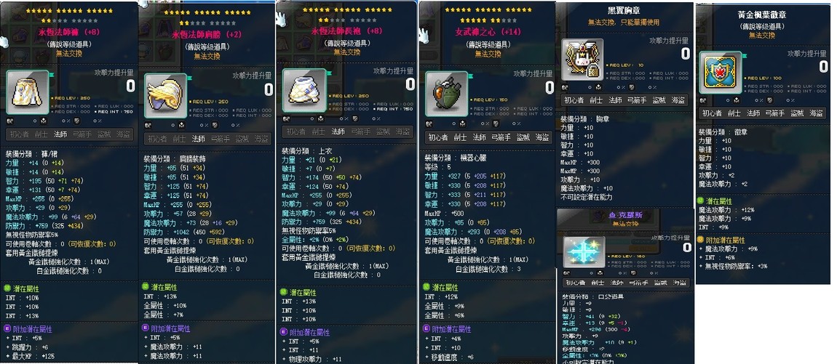Viewport: 837px width, 364px height.
Task: Select 初心者 tab in 永恆法師肩膀 panel
Action: [157, 139]
